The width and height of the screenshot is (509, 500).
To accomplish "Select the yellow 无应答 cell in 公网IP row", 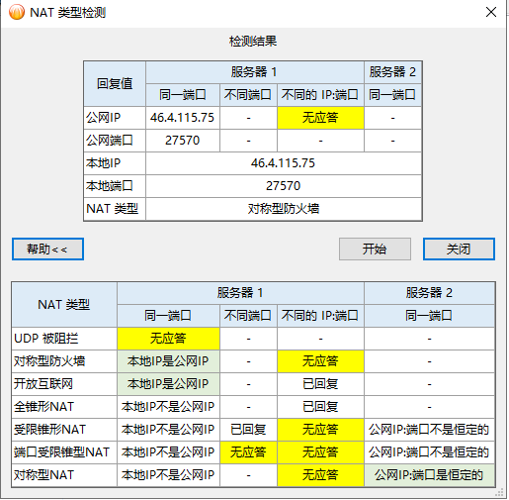I will pyautogui.click(x=320, y=118).
